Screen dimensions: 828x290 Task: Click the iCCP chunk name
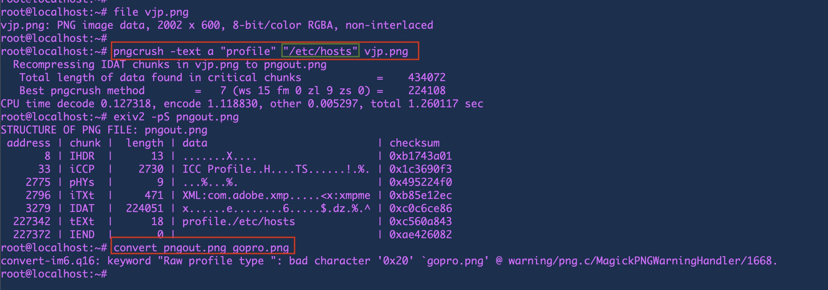point(82,169)
